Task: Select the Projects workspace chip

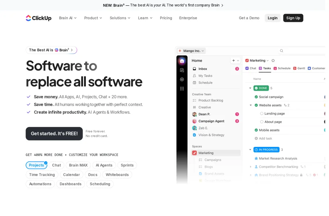Action: coord(36,165)
